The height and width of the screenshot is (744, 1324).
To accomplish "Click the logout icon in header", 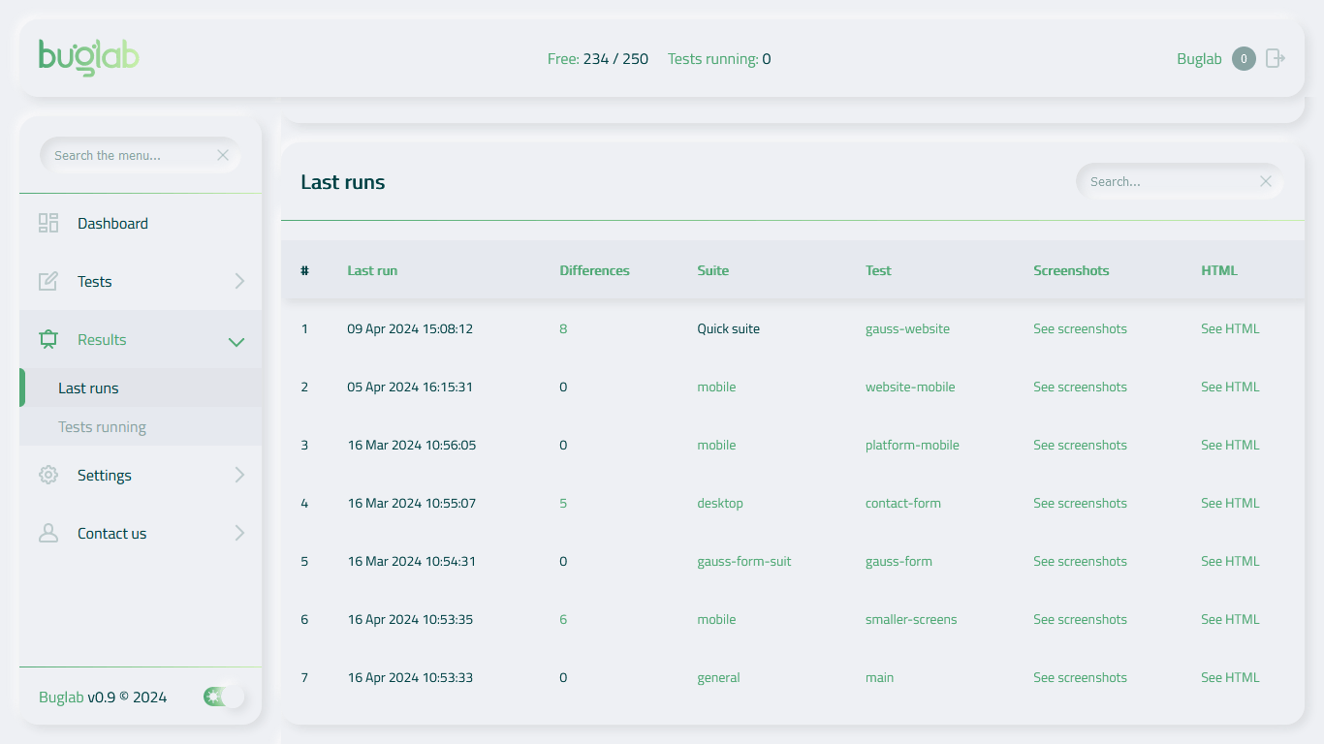I will point(1276,59).
